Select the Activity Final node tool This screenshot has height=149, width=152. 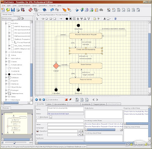70,19
